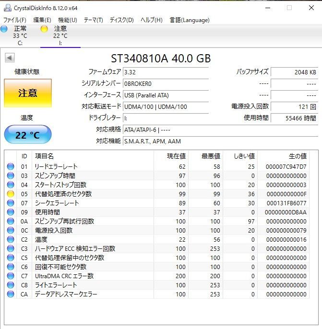This screenshot has width=322, height=329.
Task: Click the 健康状態 label
Action: click(27, 72)
